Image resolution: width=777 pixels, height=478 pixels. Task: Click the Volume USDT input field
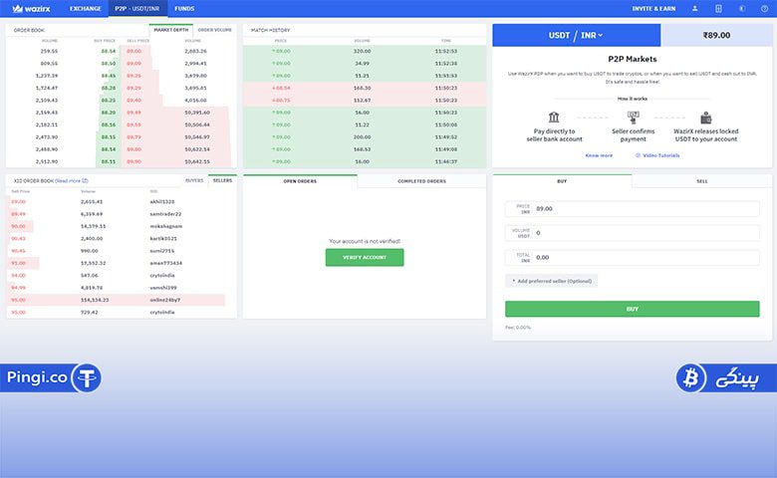[x=633, y=233]
